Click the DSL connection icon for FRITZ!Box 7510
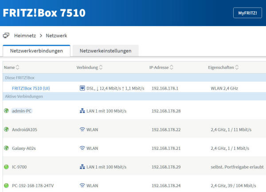This screenshot has height=192, width=266. [x=82, y=88]
